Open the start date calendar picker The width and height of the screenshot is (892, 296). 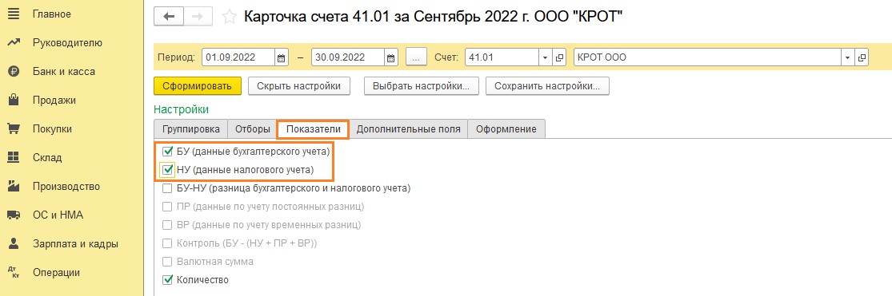tap(281, 57)
